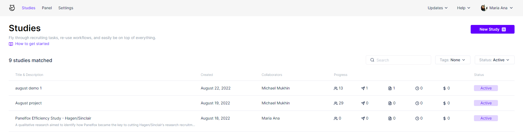Click into the Search studies field
The image size is (523, 132).
(x=398, y=60)
